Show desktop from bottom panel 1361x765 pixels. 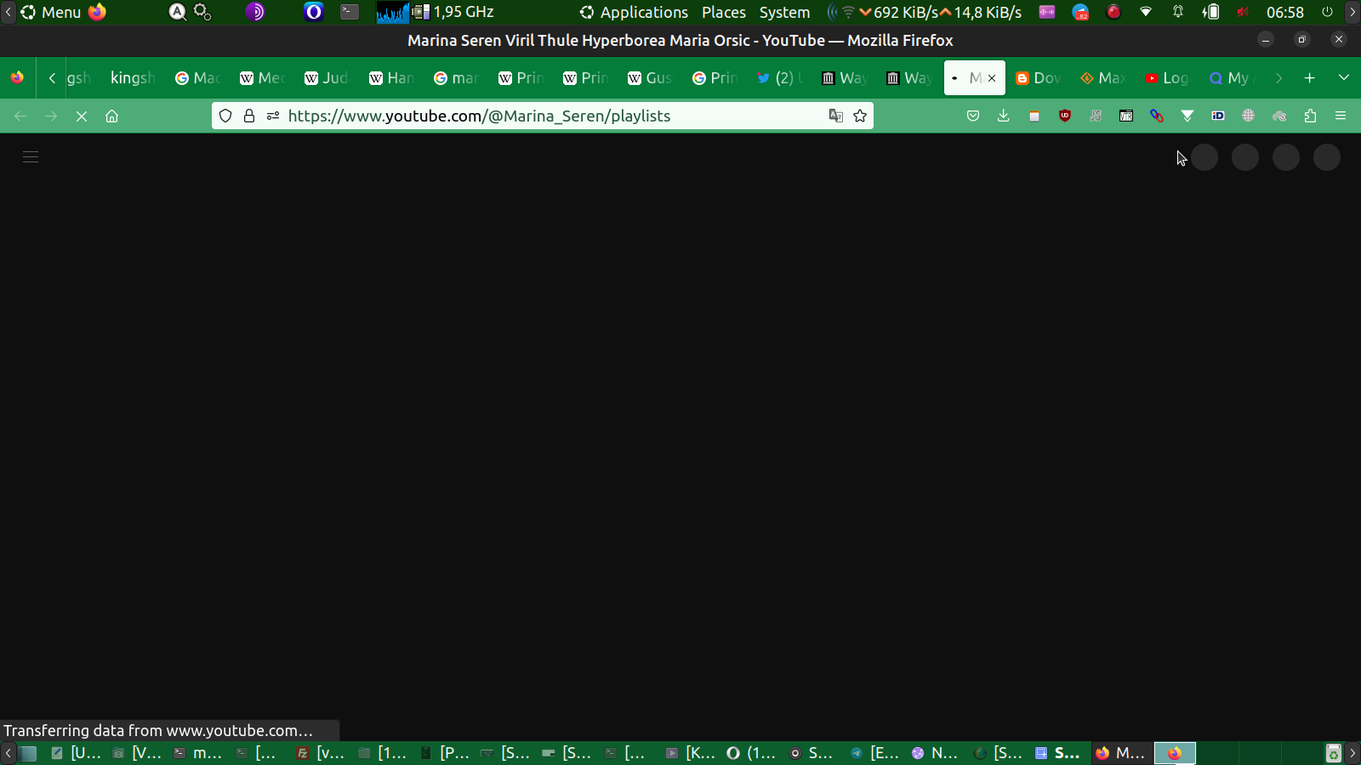pos(29,753)
